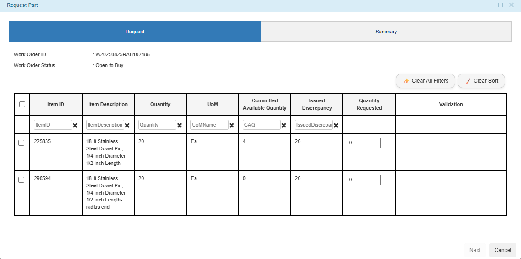Select the checkbox for item 225835
Viewport: 521px width, 259px height.
[x=21, y=143]
